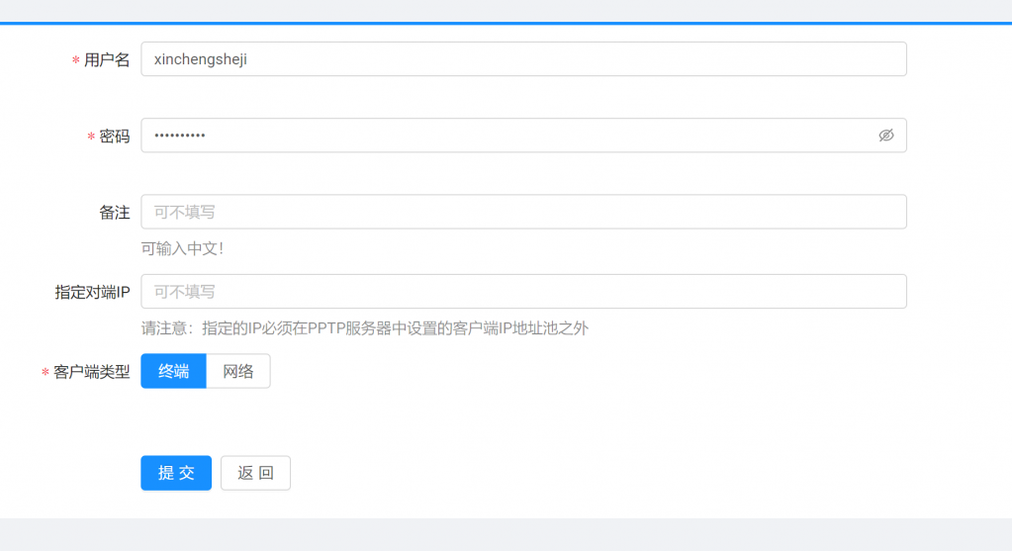Click the 指定对端IP field label

(92, 293)
